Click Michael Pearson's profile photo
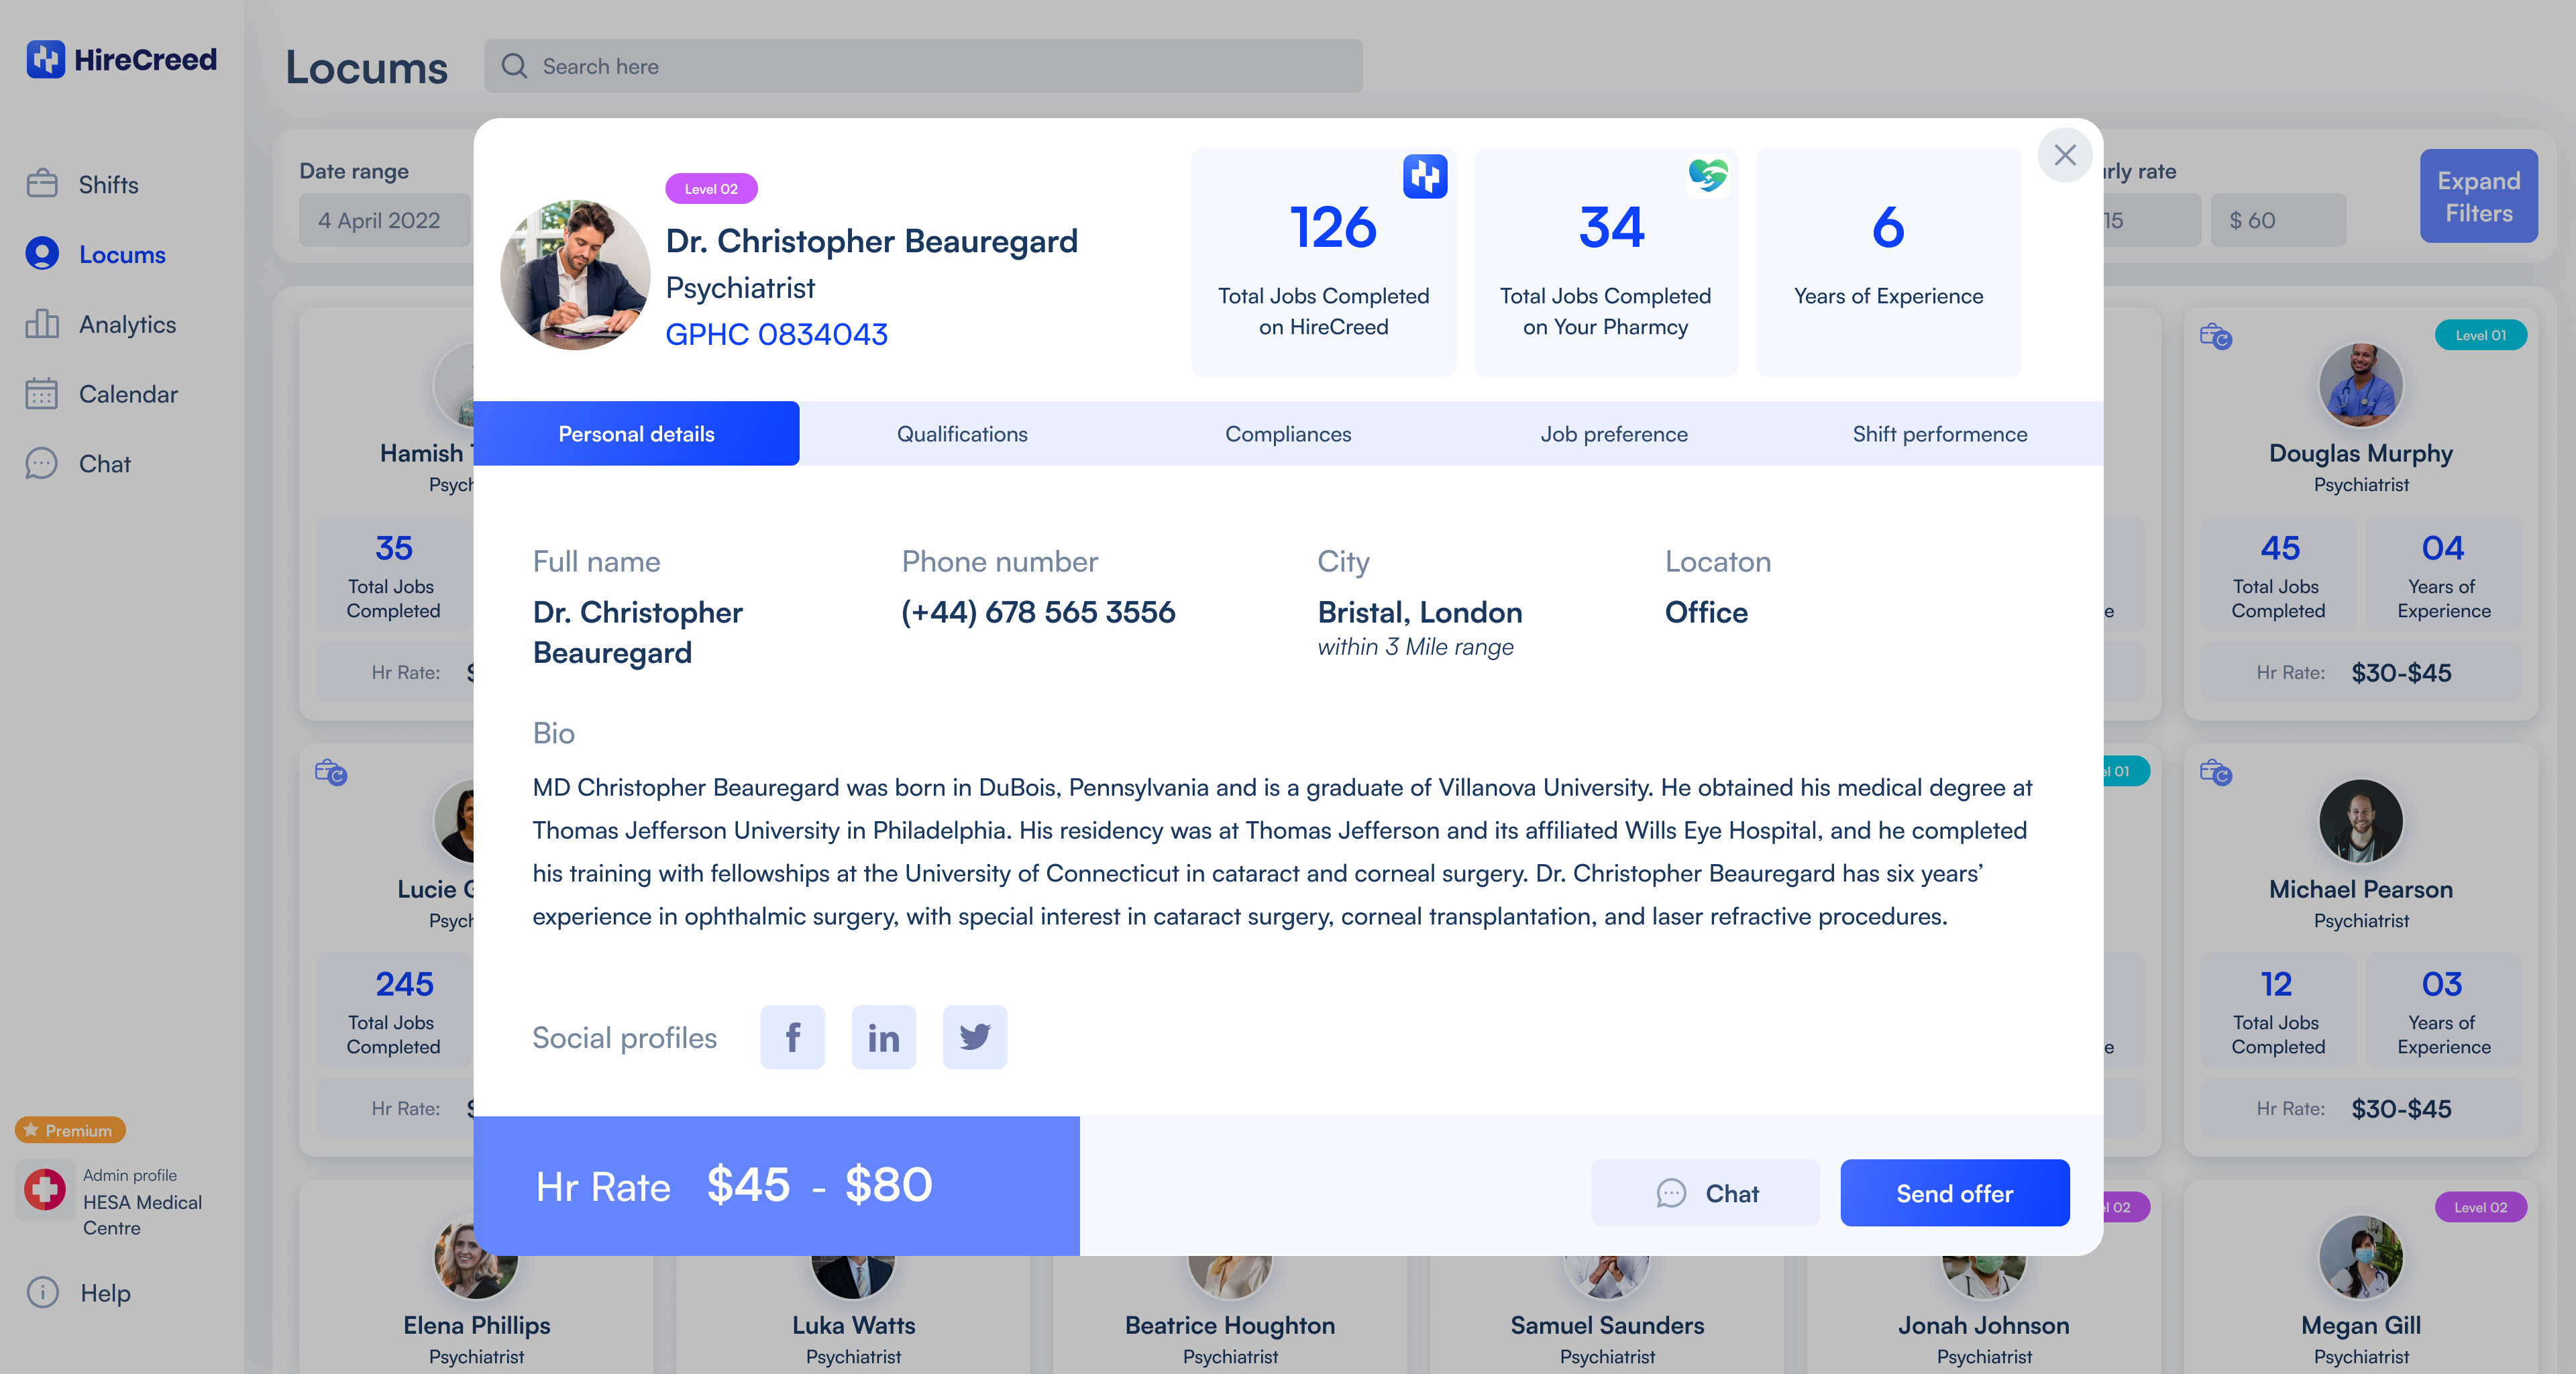The height and width of the screenshot is (1374, 2576). click(2361, 821)
